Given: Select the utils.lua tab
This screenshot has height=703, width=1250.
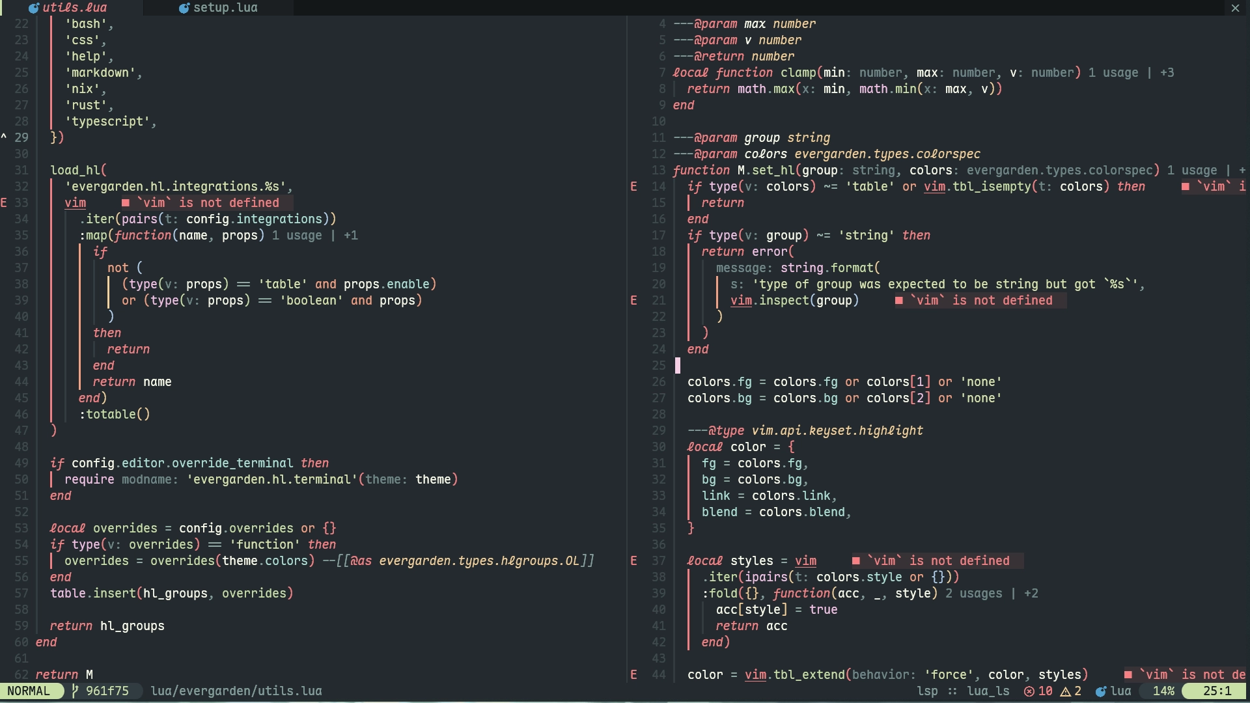Looking at the screenshot, I should (x=74, y=8).
